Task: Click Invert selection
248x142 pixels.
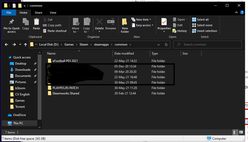Action: tap(204, 31)
